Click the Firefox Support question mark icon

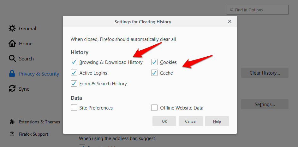[x=12, y=134]
